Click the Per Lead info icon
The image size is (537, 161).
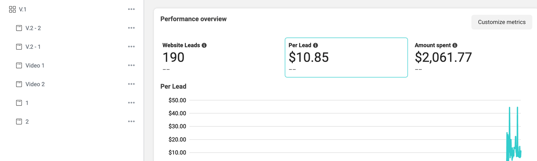coord(315,45)
